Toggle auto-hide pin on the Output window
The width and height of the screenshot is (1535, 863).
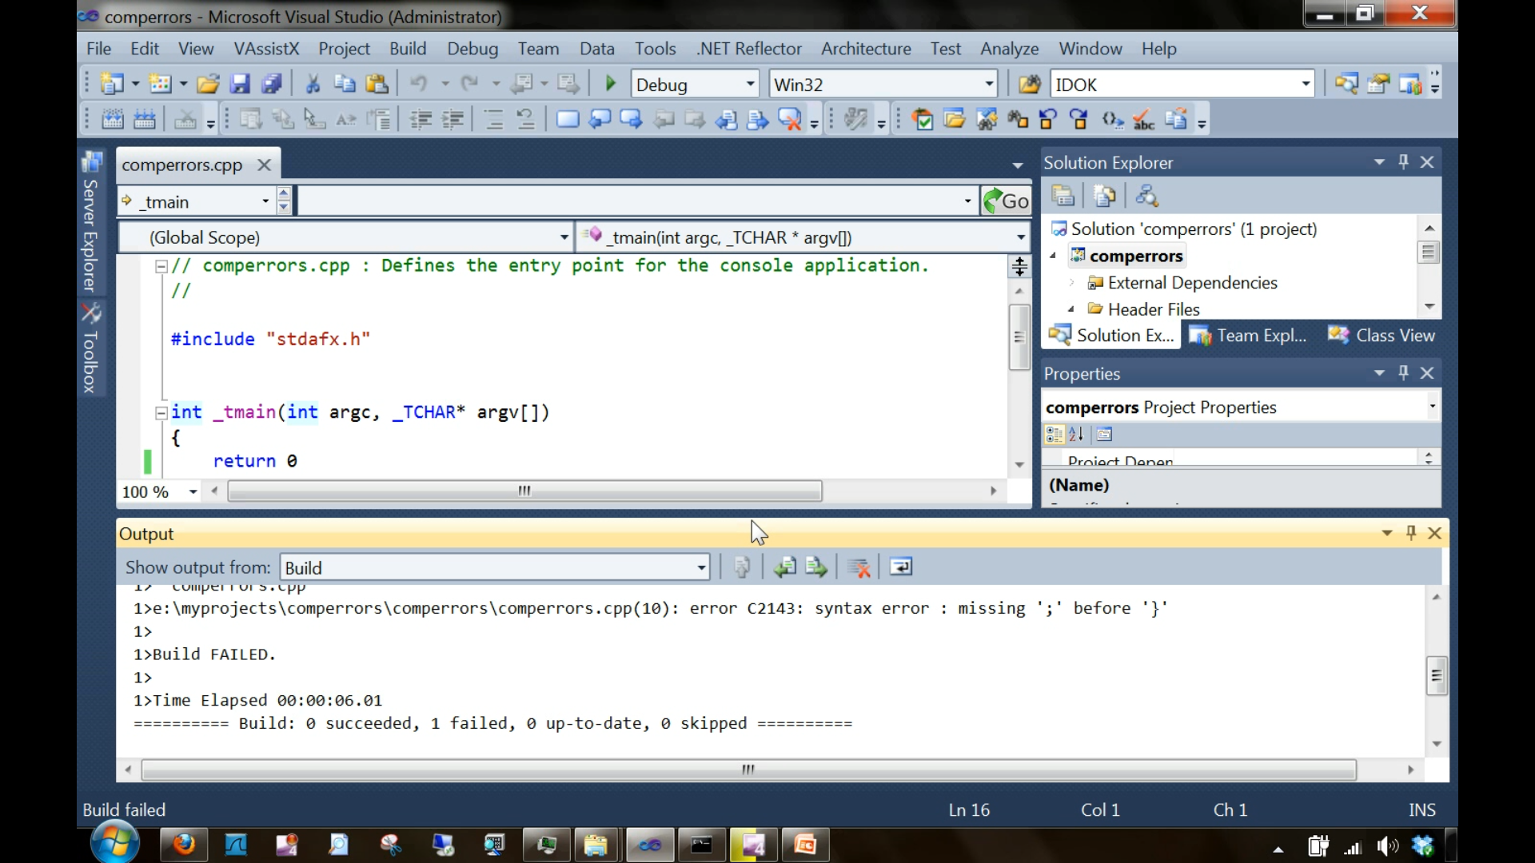(x=1410, y=533)
